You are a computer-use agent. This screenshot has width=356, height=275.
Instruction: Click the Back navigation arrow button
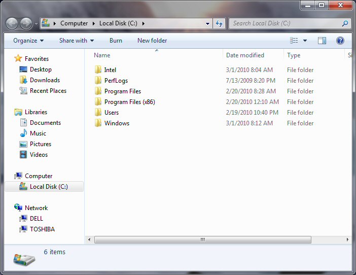[12, 23]
